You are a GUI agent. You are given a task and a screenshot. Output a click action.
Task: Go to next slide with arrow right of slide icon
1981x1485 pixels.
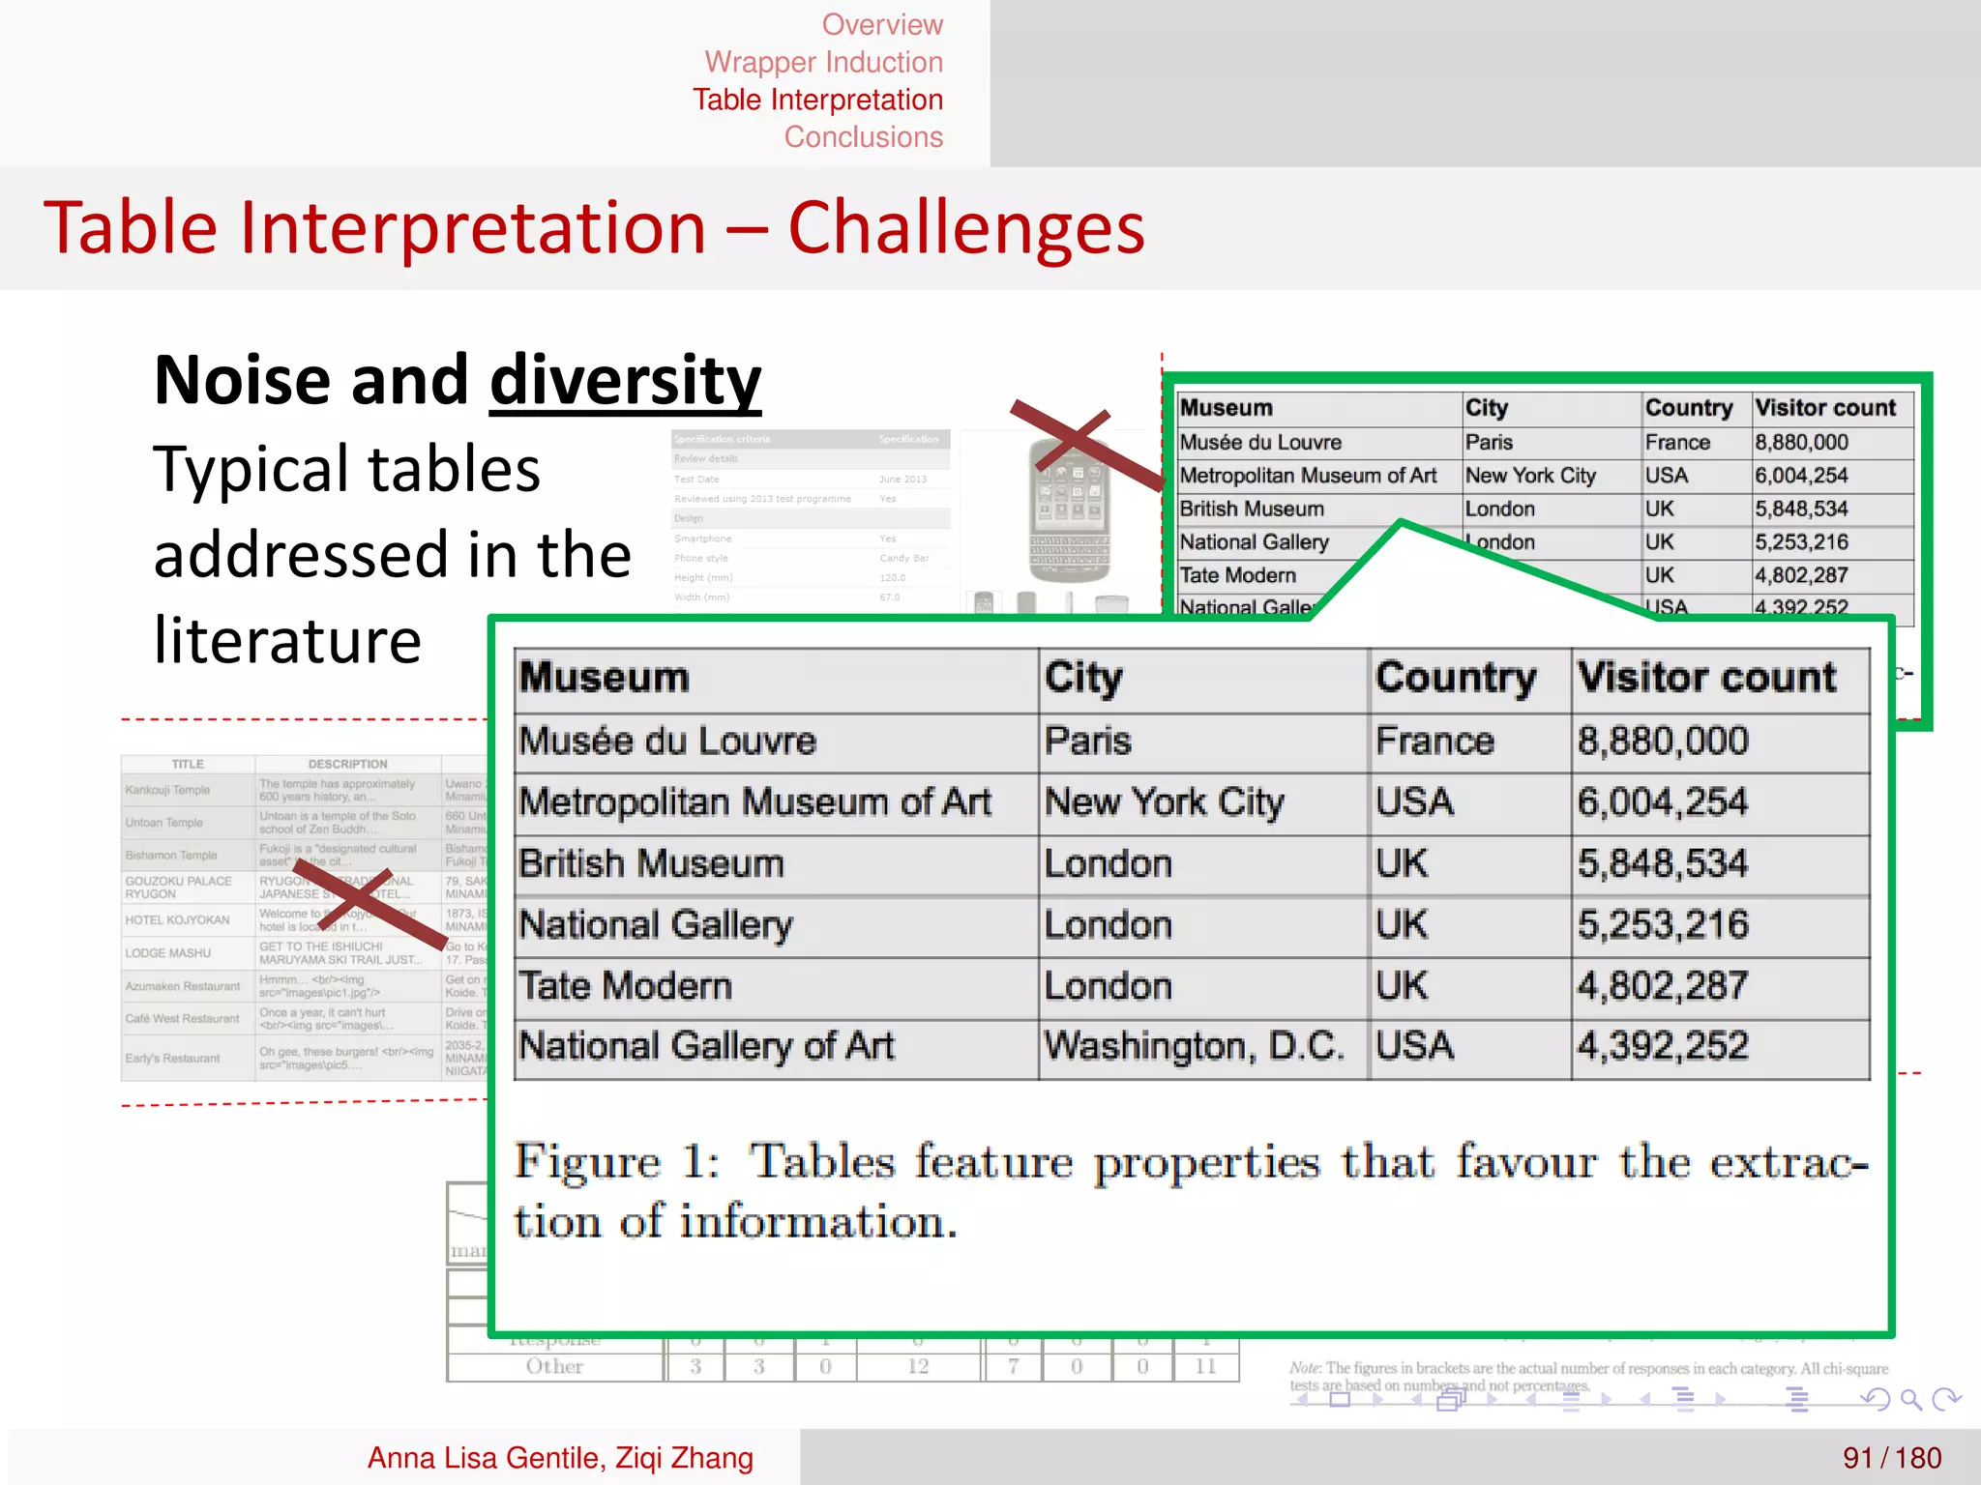coord(1377,1399)
